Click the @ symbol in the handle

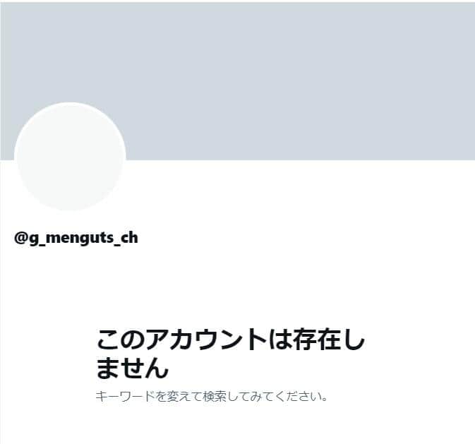(x=21, y=238)
